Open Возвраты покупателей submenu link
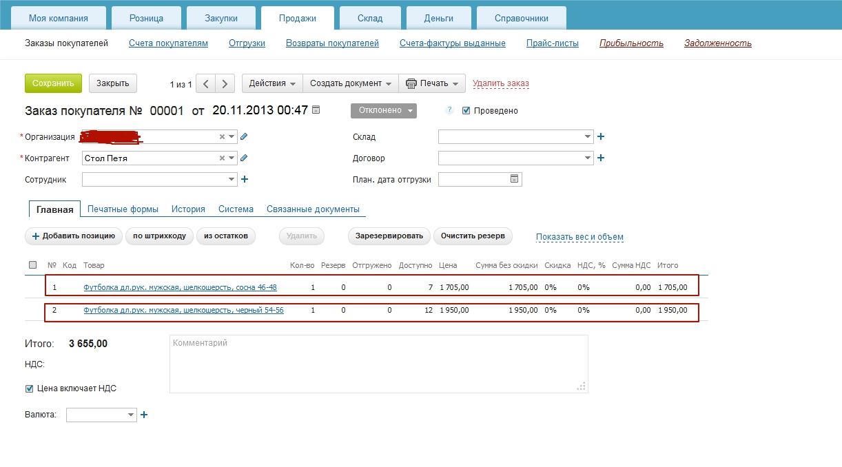This screenshot has width=842, height=467. pos(332,43)
